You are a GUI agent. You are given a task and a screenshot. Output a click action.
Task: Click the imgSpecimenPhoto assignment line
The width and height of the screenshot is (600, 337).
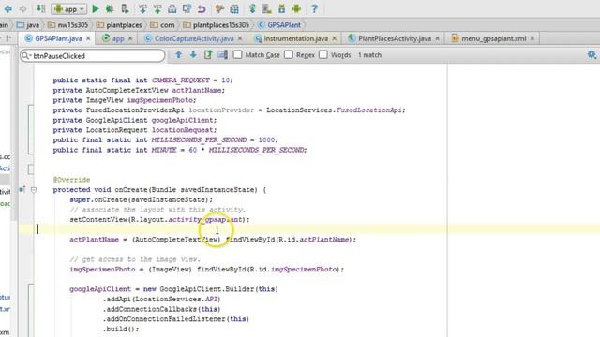pyautogui.click(x=206, y=270)
